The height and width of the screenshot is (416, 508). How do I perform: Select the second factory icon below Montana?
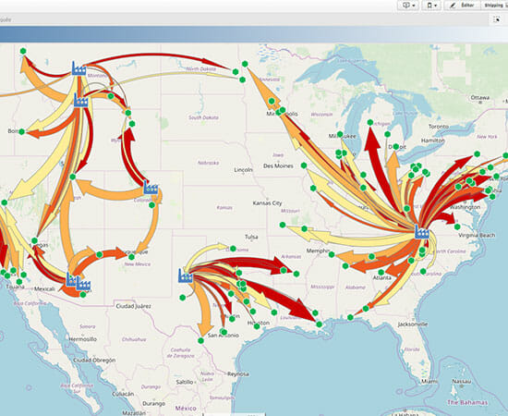tap(81, 100)
